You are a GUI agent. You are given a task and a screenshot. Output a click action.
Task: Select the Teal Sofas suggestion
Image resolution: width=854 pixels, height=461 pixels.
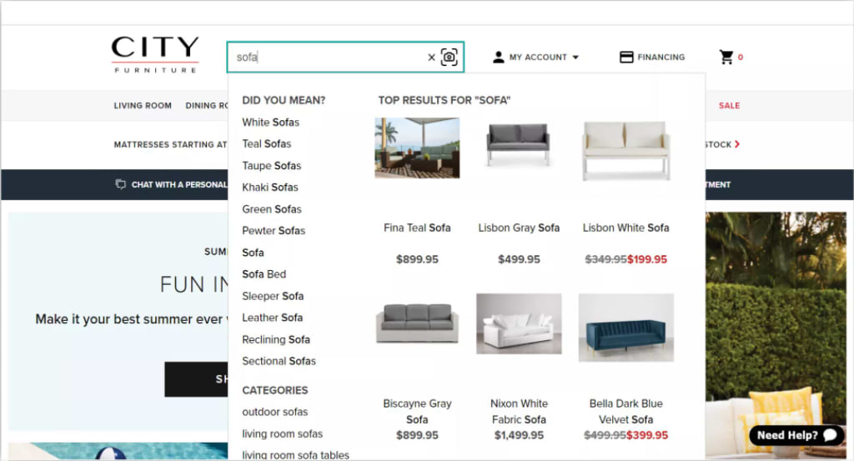point(267,143)
